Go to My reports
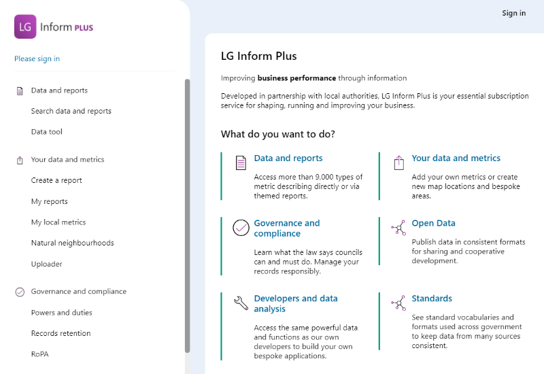The height and width of the screenshot is (374, 544). (x=49, y=201)
